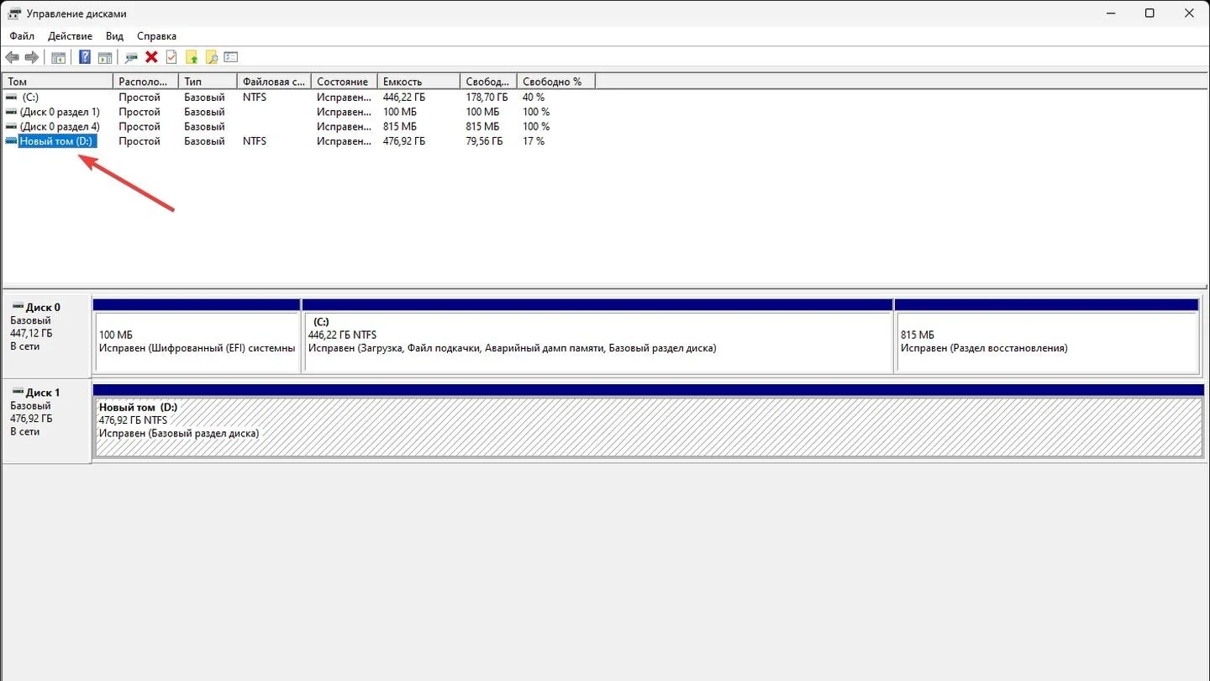The height and width of the screenshot is (681, 1210).
Task: Click the folder with magnifier icon
Action: [212, 57]
